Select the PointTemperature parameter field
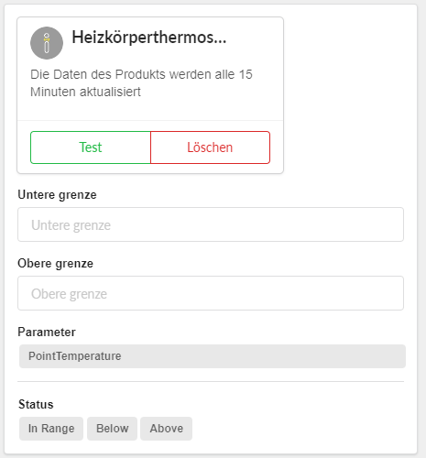 (x=213, y=356)
